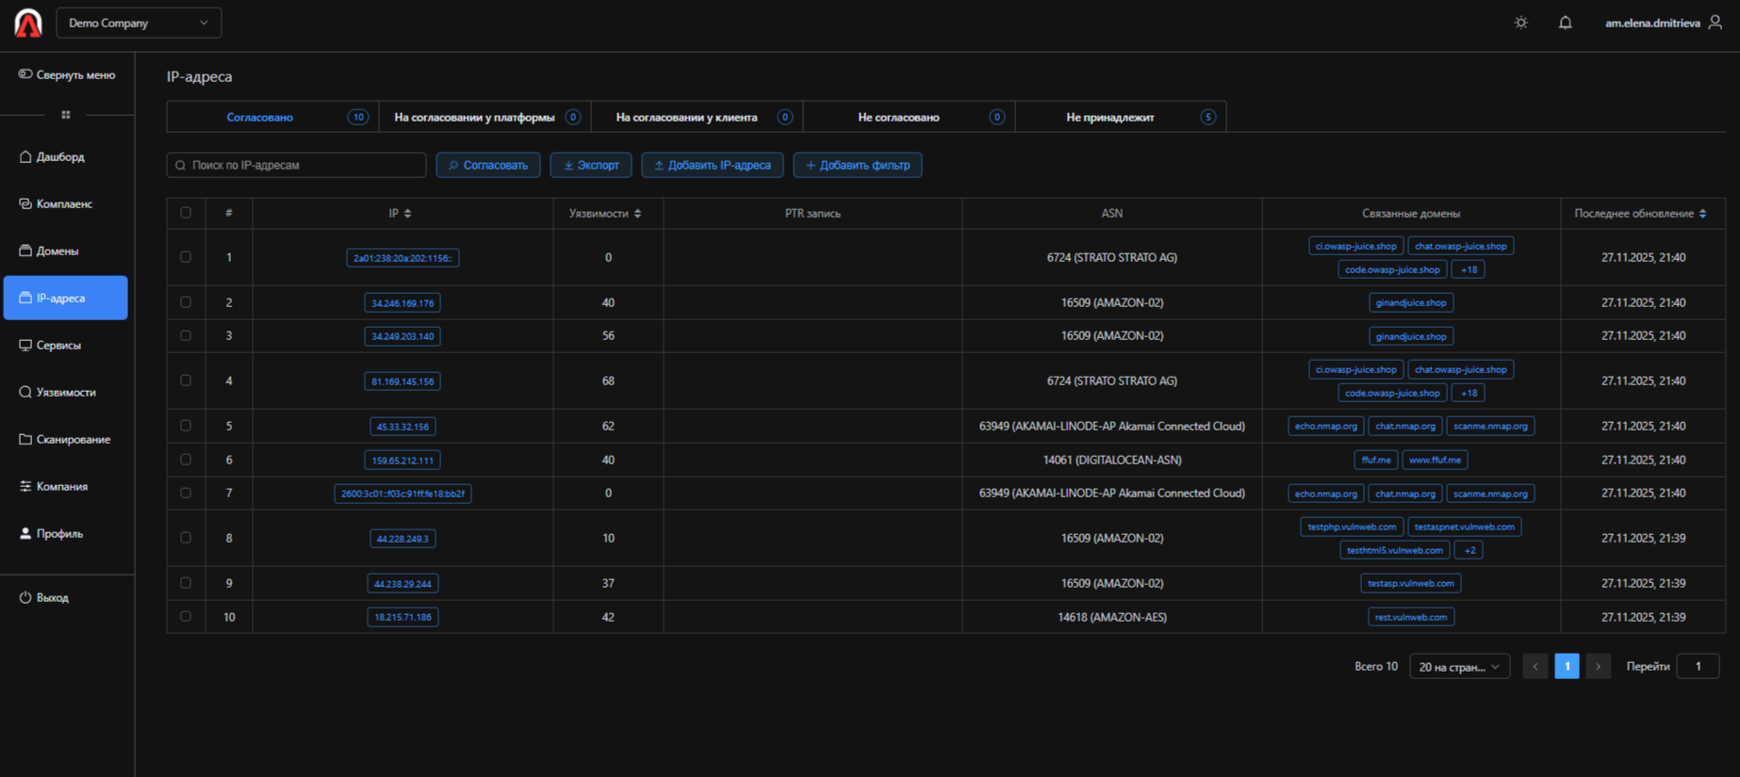
Task: Open the Demo Company dropdown
Action: [x=139, y=23]
